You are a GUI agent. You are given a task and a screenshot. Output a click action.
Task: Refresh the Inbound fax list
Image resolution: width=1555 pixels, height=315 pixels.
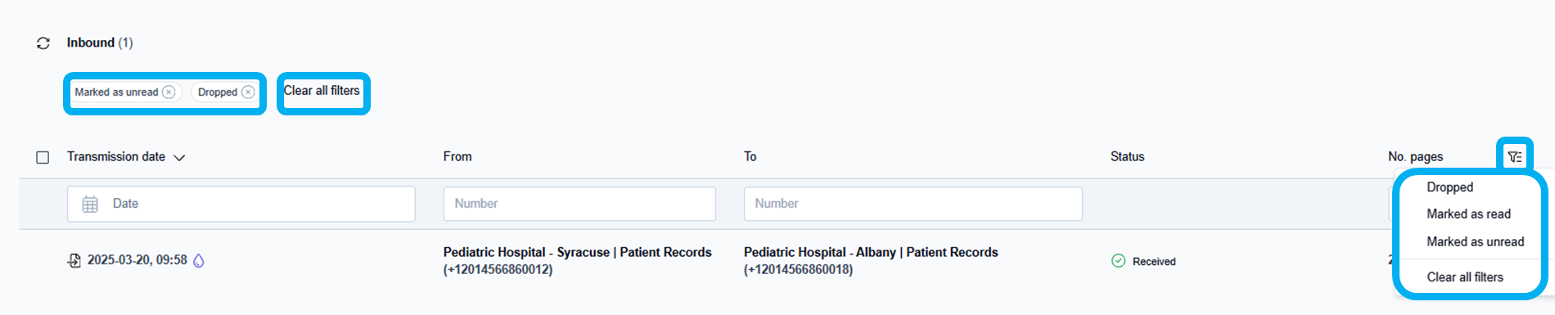pos(43,43)
